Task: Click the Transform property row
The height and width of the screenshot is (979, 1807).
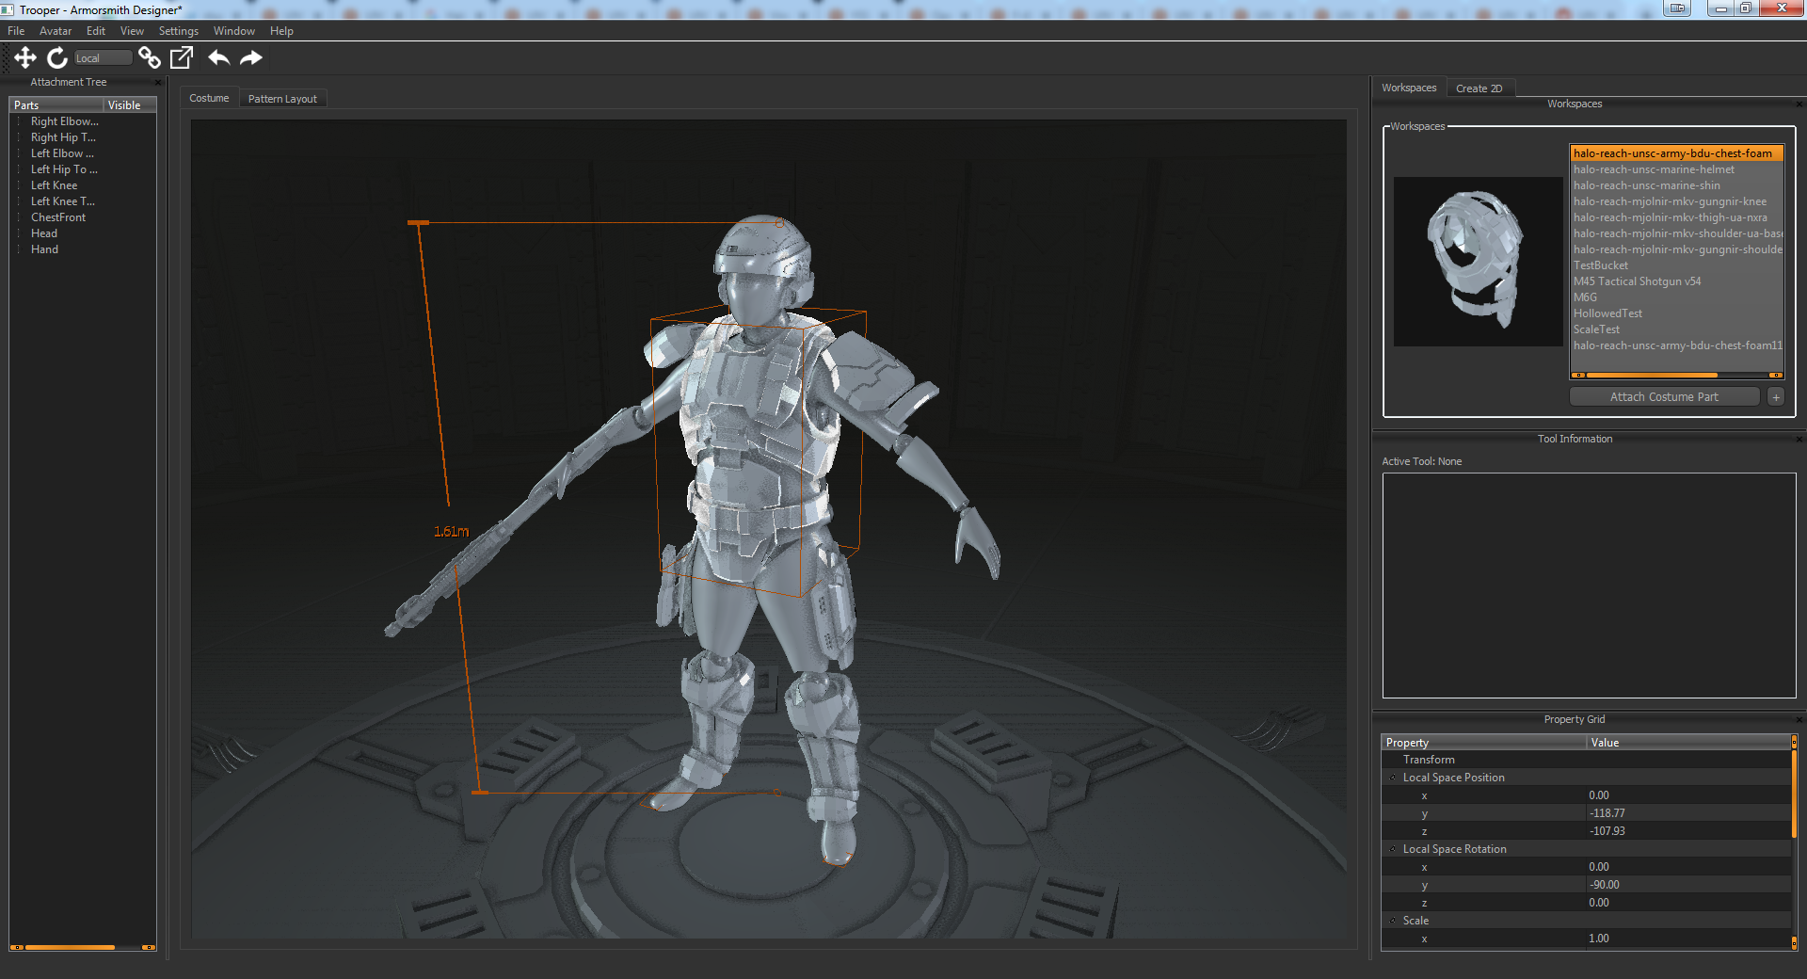Action: coord(1587,760)
